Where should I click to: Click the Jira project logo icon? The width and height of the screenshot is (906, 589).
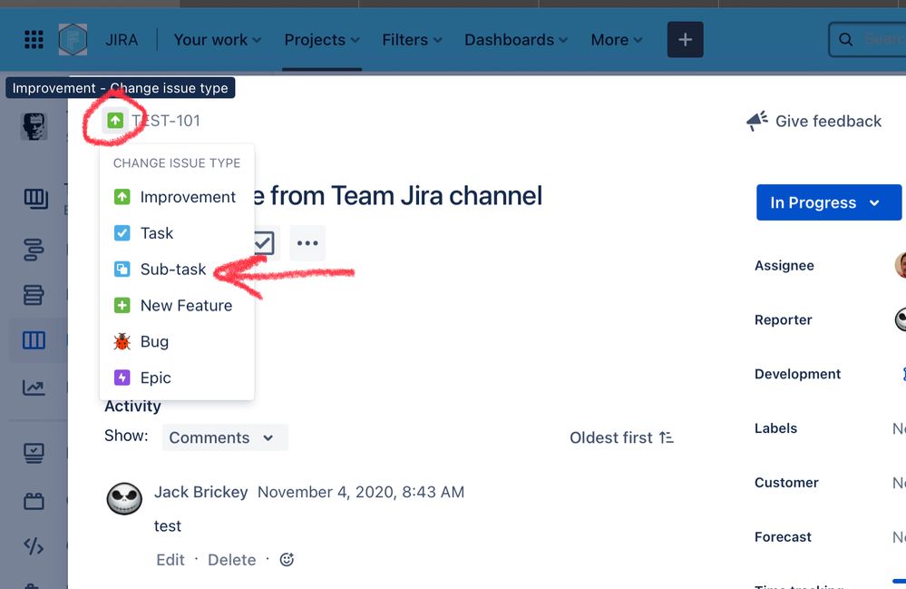(x=73, y=39)
